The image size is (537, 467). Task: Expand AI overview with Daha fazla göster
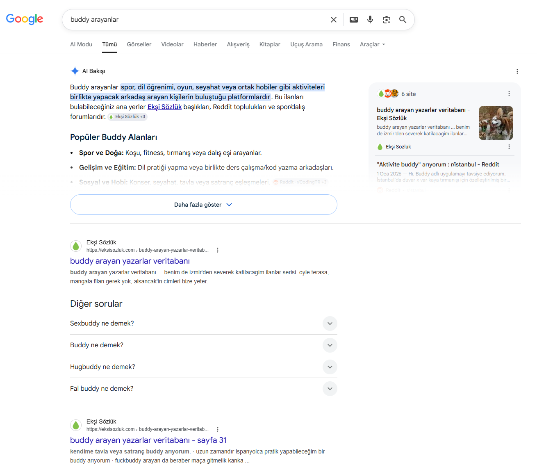click(x=204, y=205)
